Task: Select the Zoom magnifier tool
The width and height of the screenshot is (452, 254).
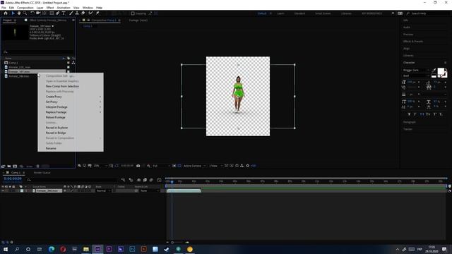Action: pos(25,13)
